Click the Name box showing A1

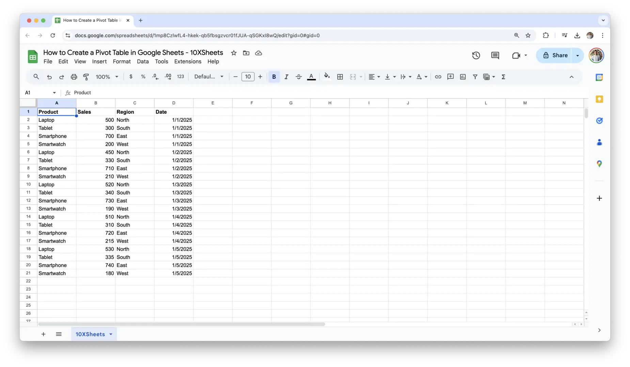tap(40, 93)
